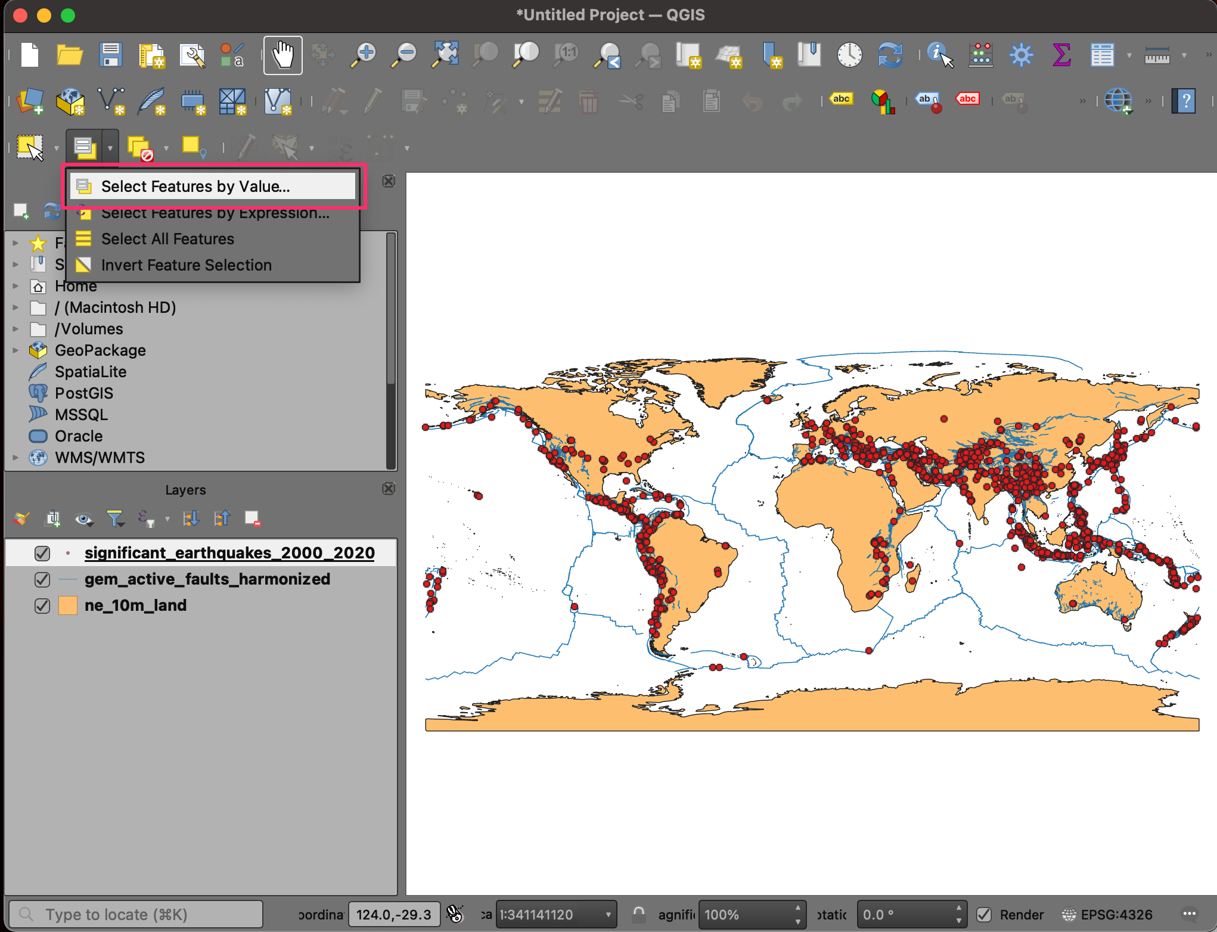Open project using the folder icon

click(70, 55)
